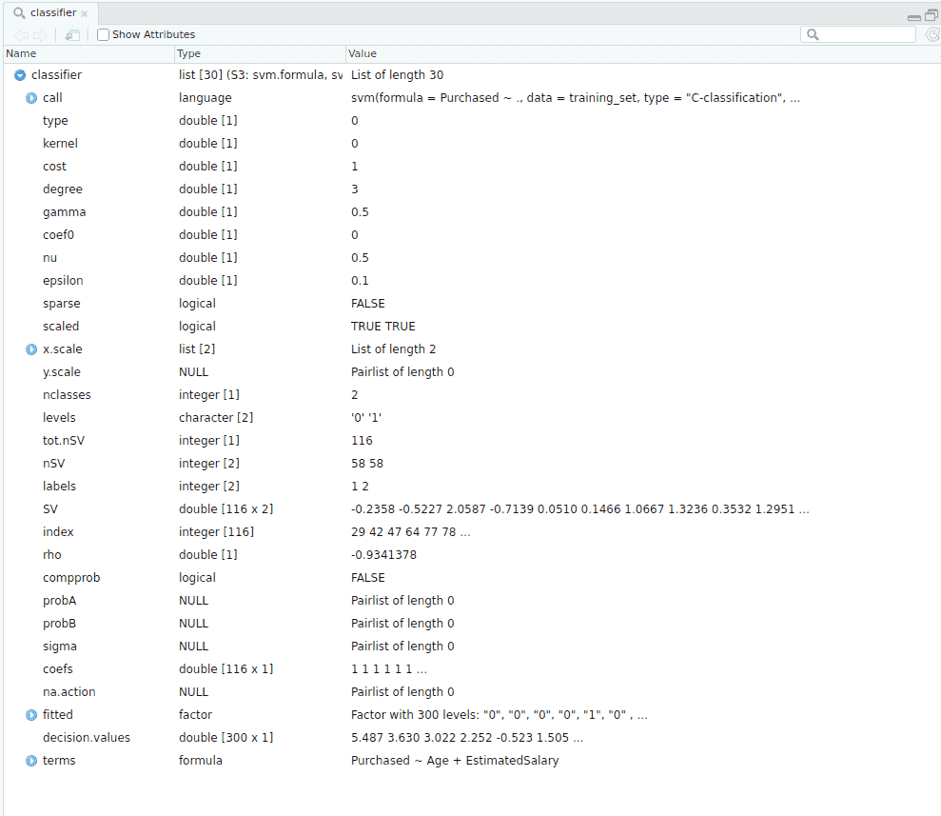
Task: Click the 'double [116 x 2]' type cell
Action: pyautogui.click(x=225, y=508)
